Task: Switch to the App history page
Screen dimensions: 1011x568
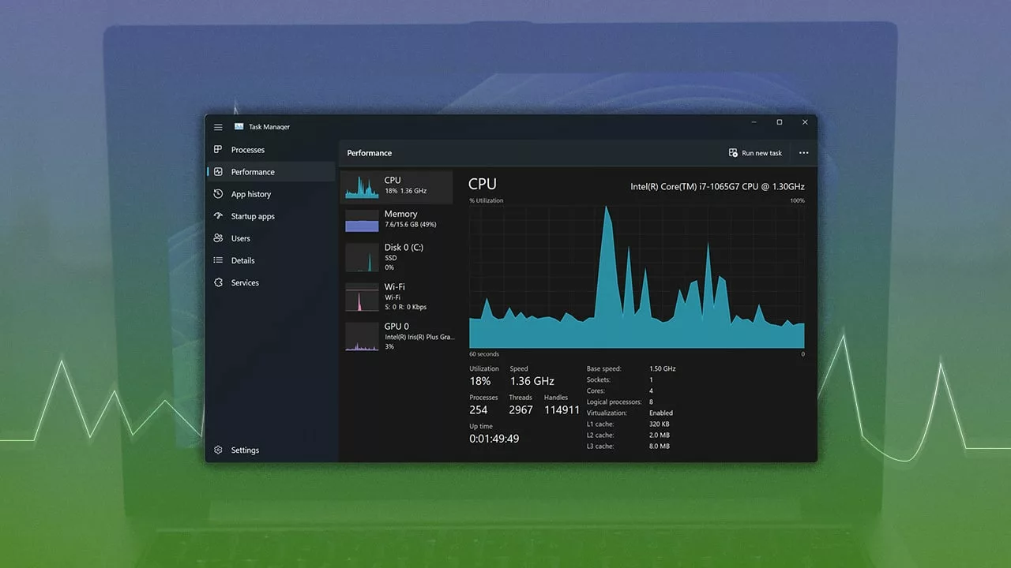Action: coord(250,194)
